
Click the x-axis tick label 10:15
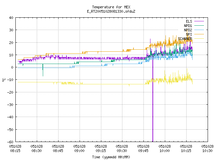(186, 151)
